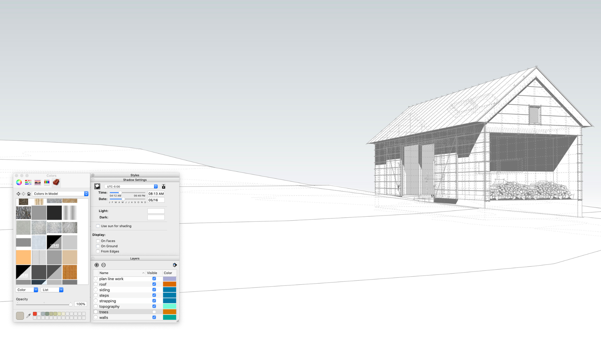Click the details arrow in the Layers panel
This screenshot has height=338, width=601.
pyautogui.click(x=175, y=265)
